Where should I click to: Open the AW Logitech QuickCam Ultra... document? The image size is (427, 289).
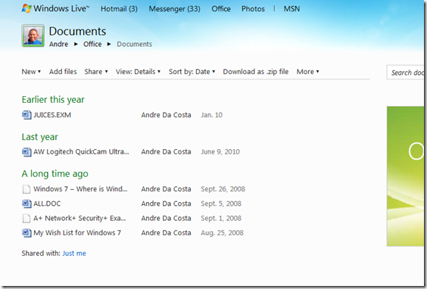point(81,152)
